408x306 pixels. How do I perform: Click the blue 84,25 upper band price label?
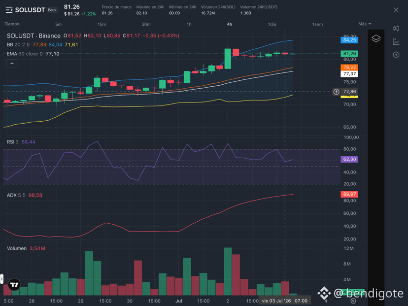349,40
